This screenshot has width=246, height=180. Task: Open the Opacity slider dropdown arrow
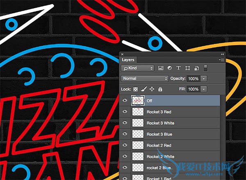[x=204, y=79]
